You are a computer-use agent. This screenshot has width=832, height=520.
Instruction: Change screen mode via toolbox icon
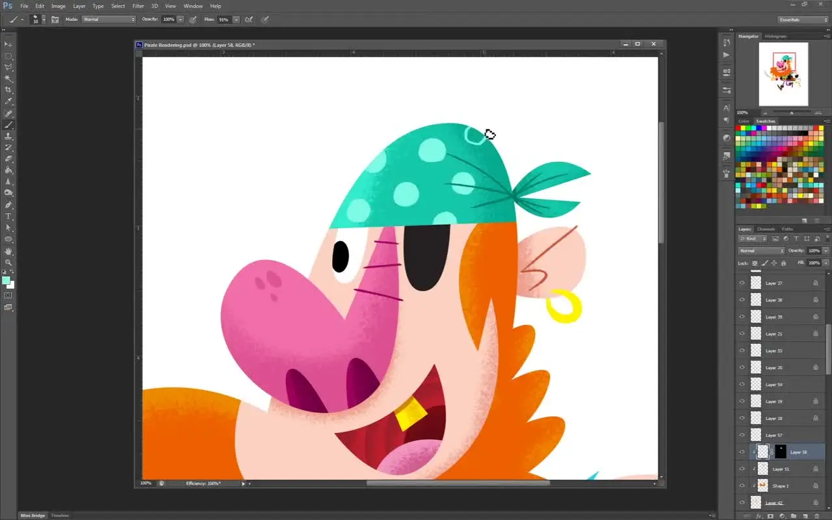pyautogui.click(x=8, y=307)
